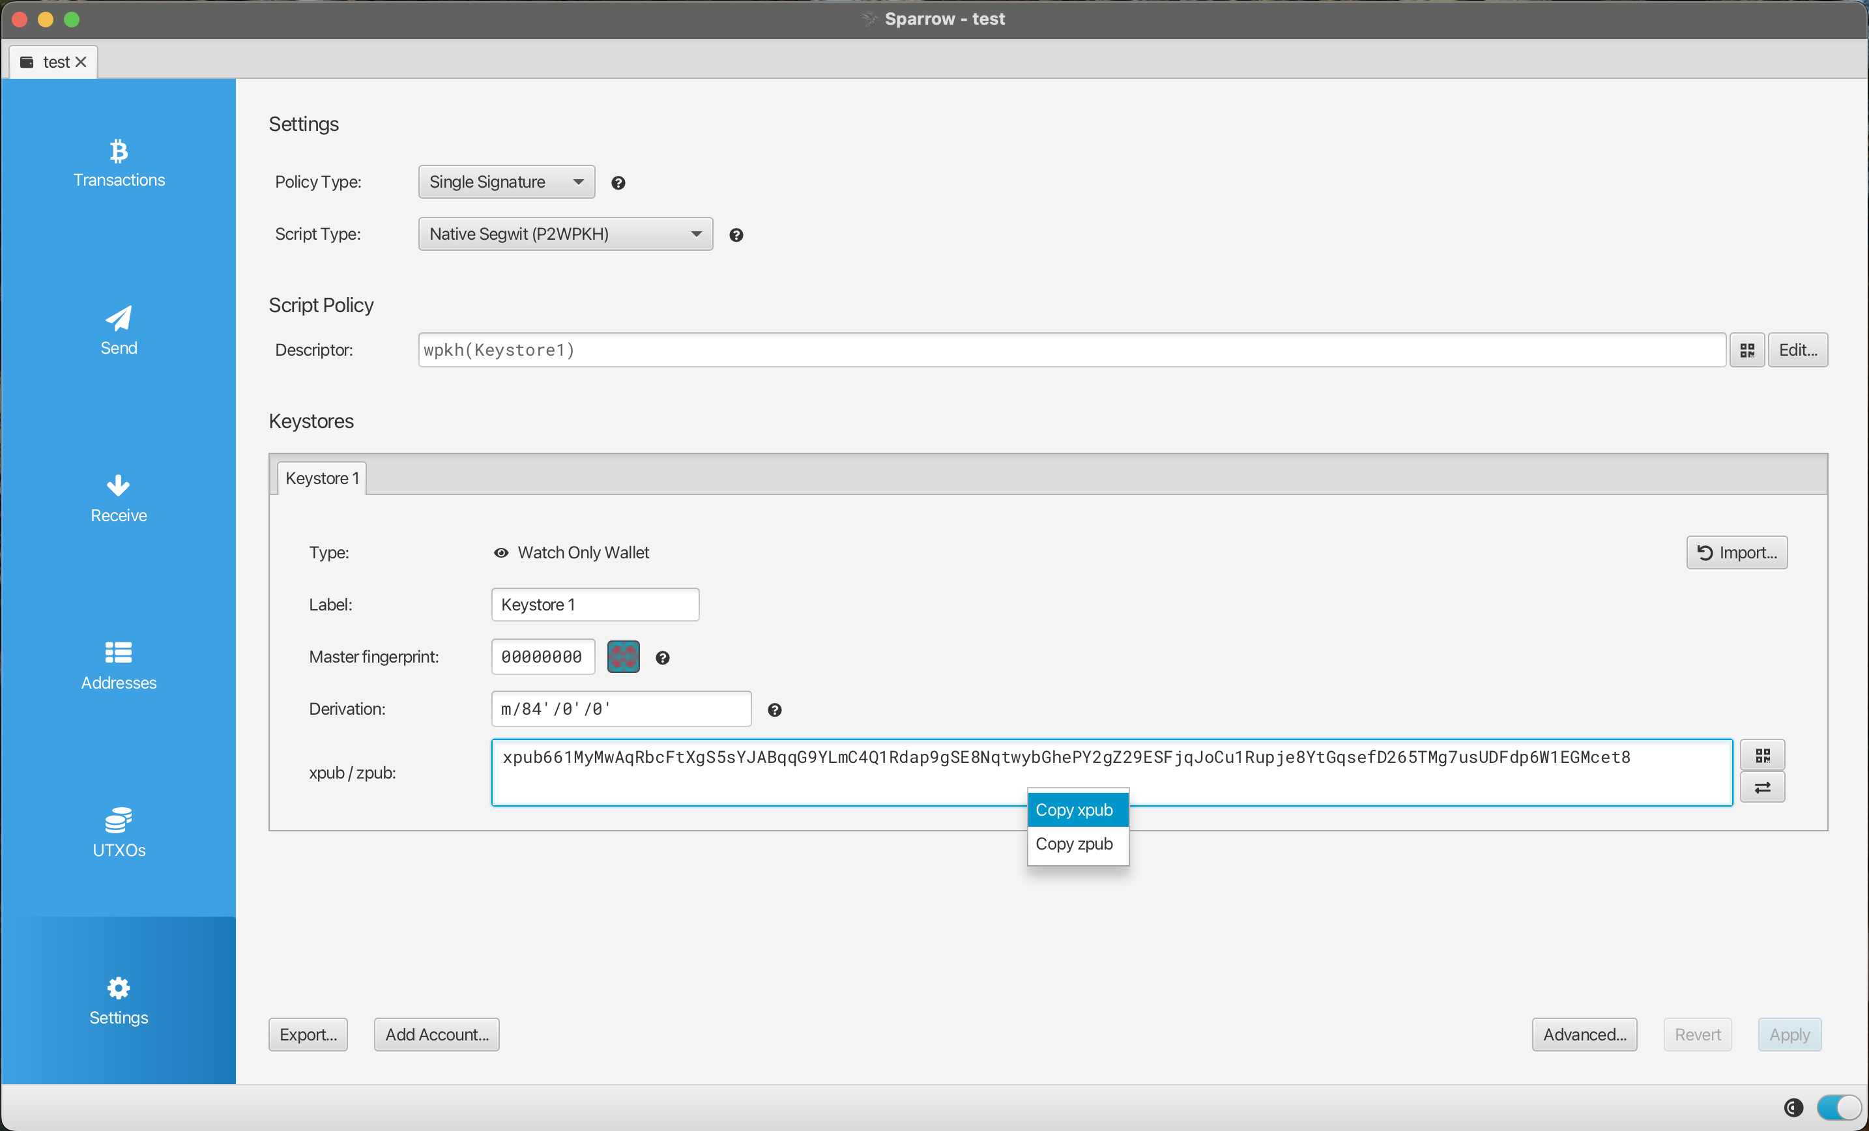
Task: Open the UTXOs section
Action: pos(119,833)
